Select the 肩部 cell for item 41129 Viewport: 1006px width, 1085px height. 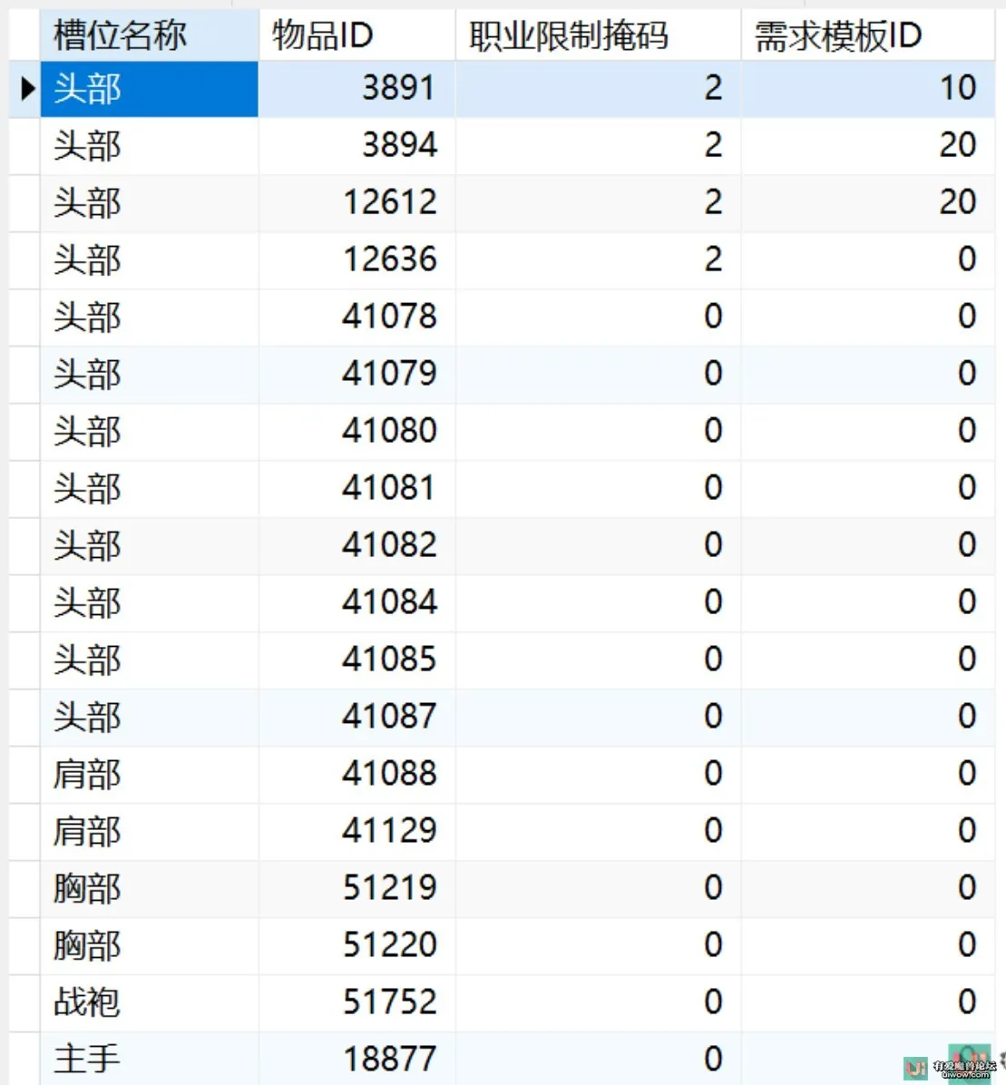(150, 831)
